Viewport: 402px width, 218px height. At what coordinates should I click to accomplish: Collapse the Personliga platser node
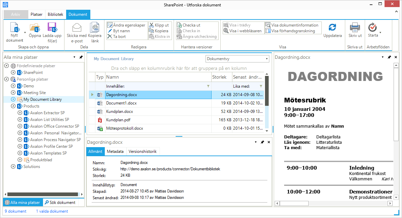(x=6, y=79)
